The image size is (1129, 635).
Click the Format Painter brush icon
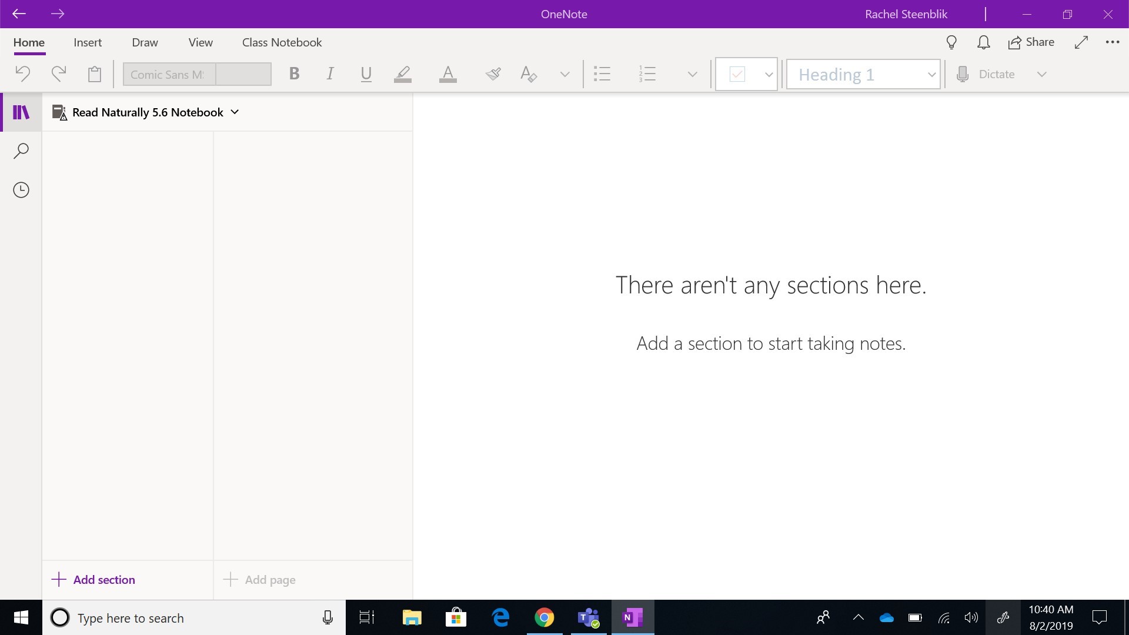493,74
